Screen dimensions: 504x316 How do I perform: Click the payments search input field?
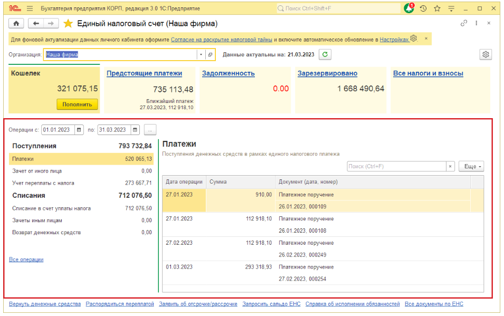[x=396, y=166]
